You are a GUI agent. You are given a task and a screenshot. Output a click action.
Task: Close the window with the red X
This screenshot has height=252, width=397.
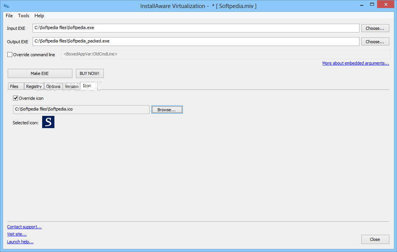(386, 4)
